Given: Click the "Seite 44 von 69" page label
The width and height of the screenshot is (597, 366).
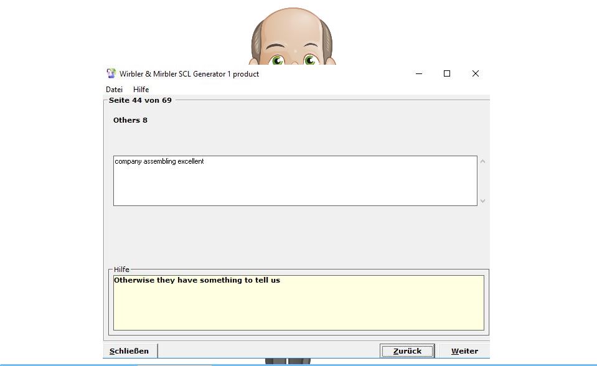Looking at the screenshot, I should (140, 100).
